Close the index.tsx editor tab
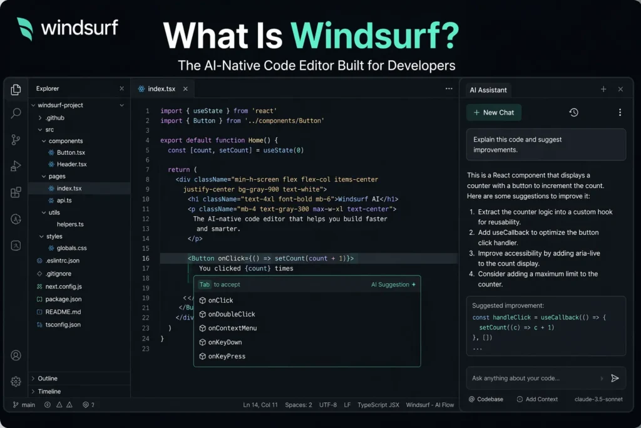641x428 pixels. coord(185,89)
